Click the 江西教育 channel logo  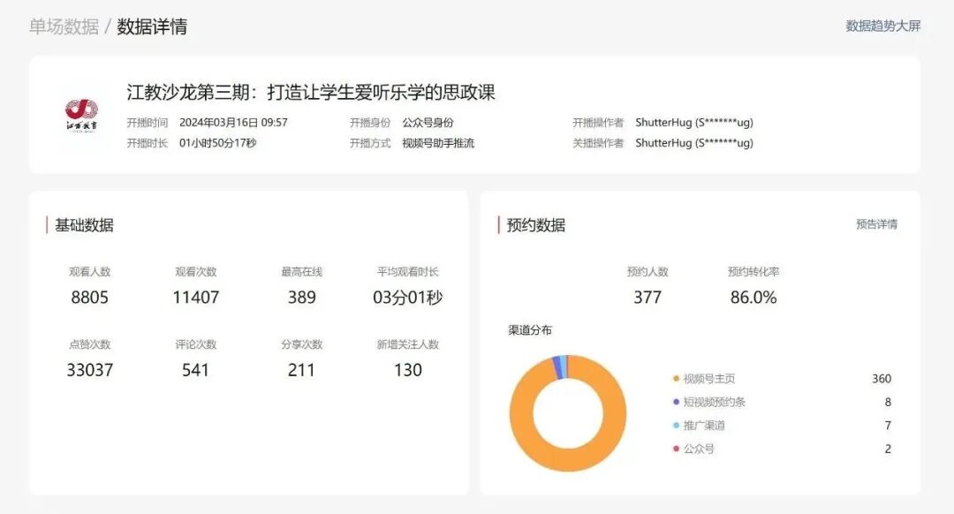click(79, 115)
